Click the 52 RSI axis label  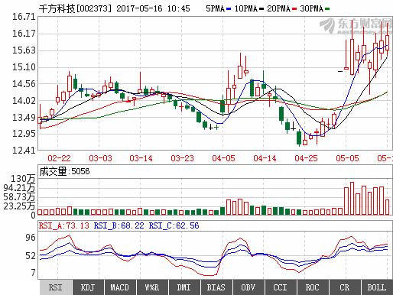pyautogui.click(x=31, y=256)
